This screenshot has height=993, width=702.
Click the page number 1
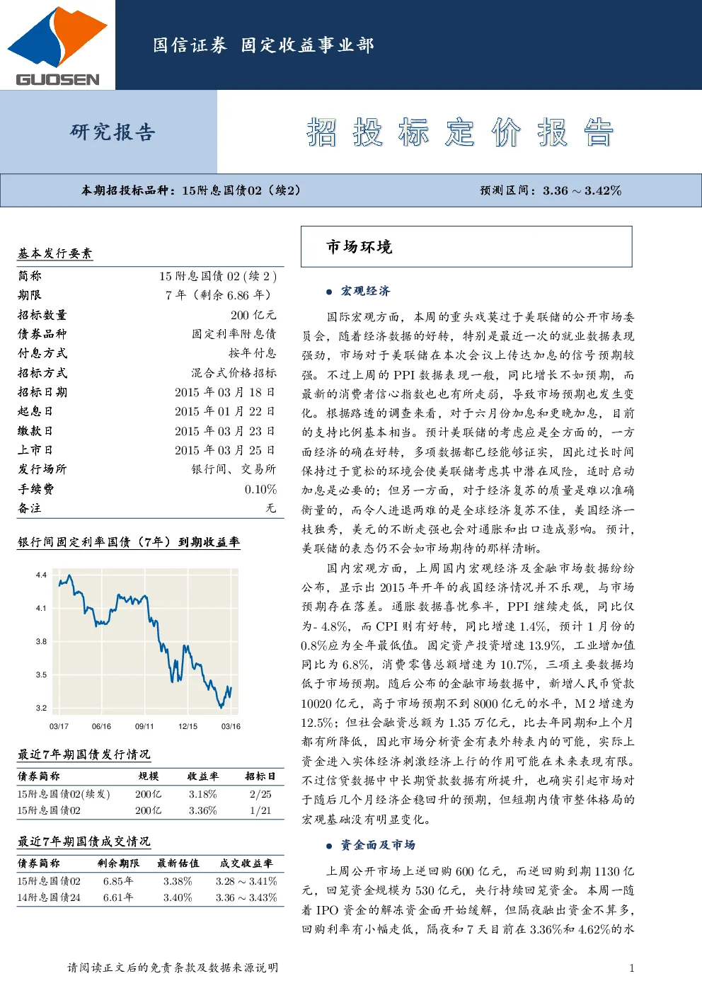[631, 968]
